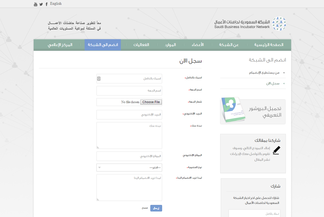Switch language to English
Image resolution: width=324 pixels, height=217 pixels.
tap(56, 4)
